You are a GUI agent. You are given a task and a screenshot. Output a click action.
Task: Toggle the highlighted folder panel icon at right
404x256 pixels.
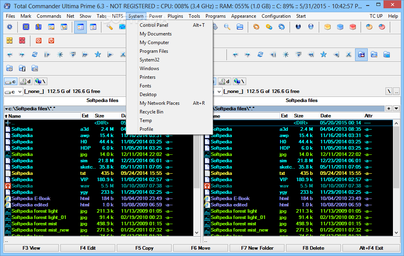tap(361, 54)
